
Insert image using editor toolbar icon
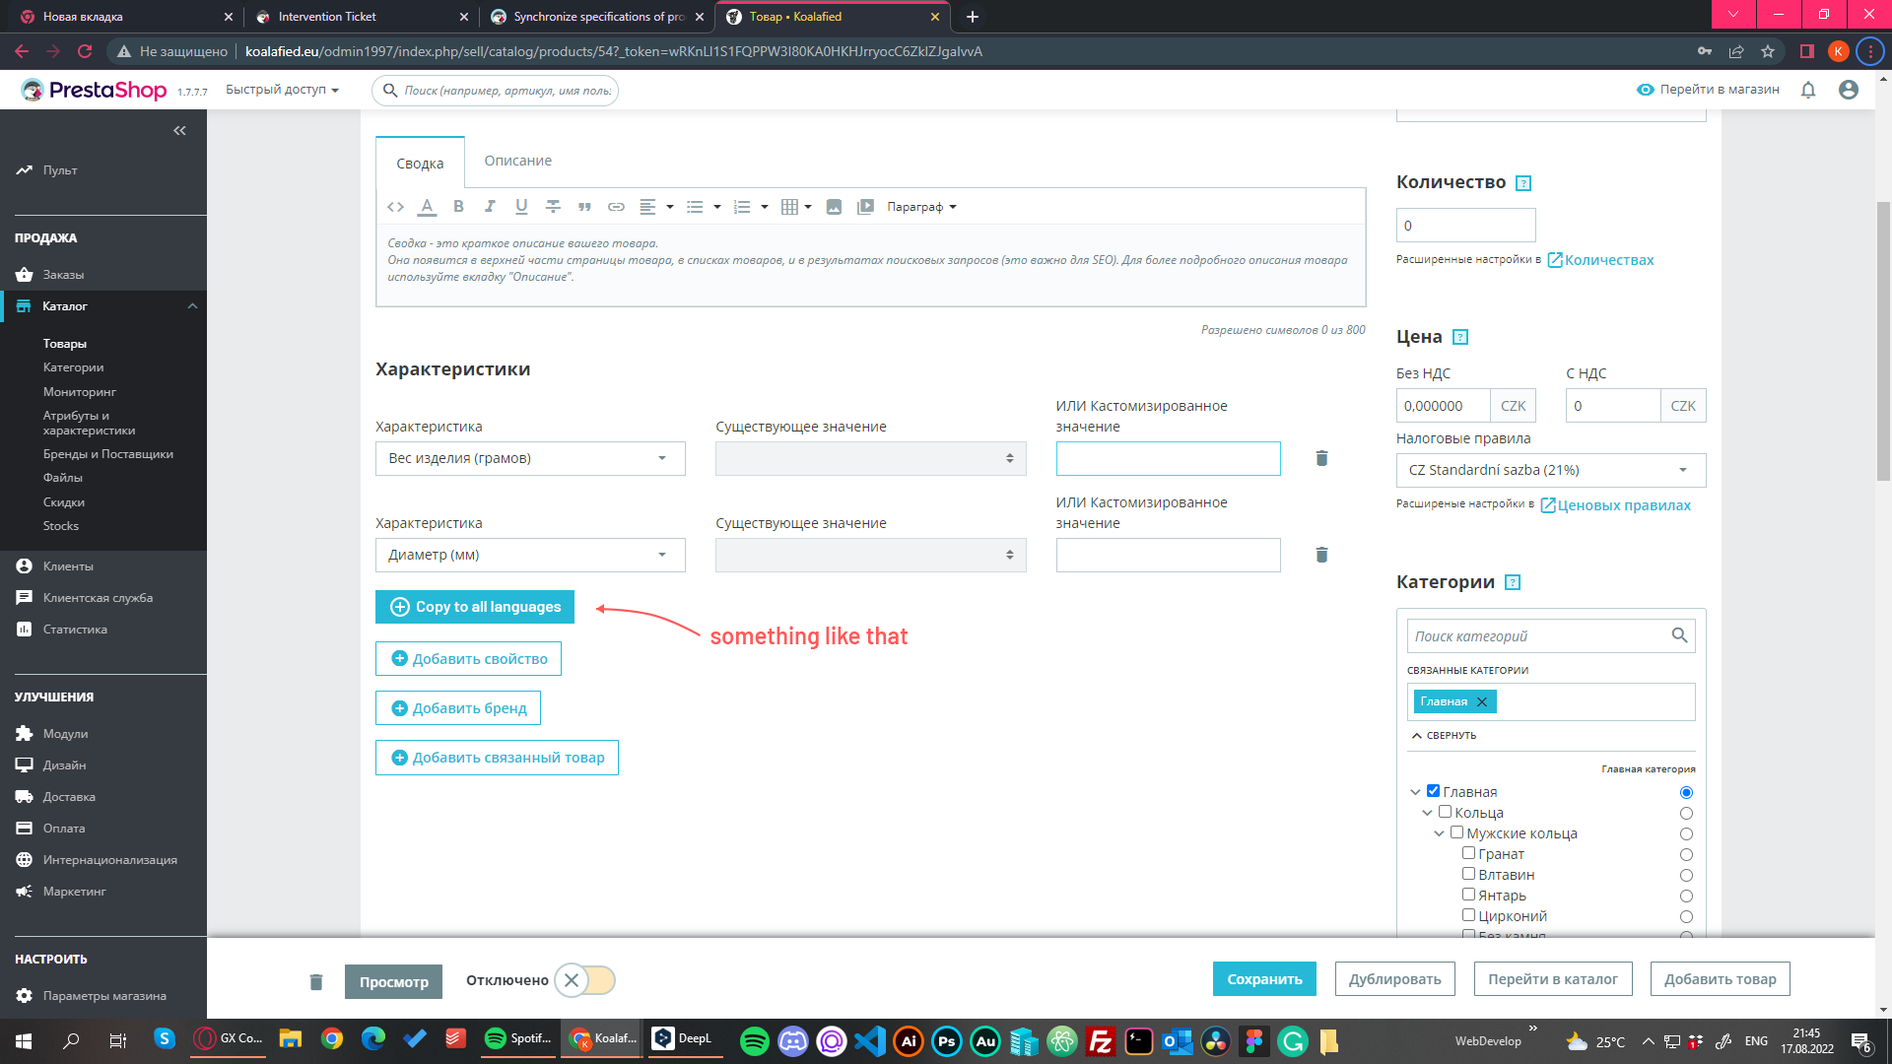(834, 207)
